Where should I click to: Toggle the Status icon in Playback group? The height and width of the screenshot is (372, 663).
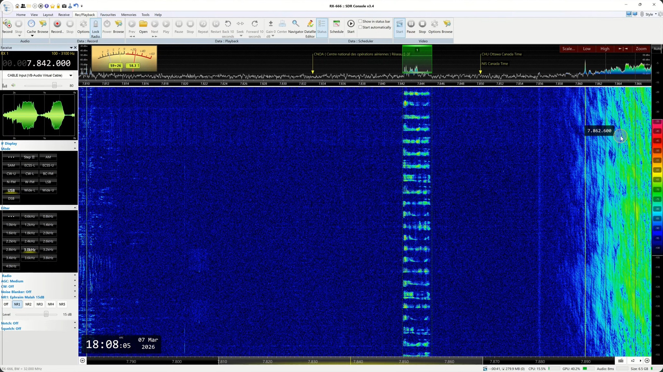click(x=322, y=24)
